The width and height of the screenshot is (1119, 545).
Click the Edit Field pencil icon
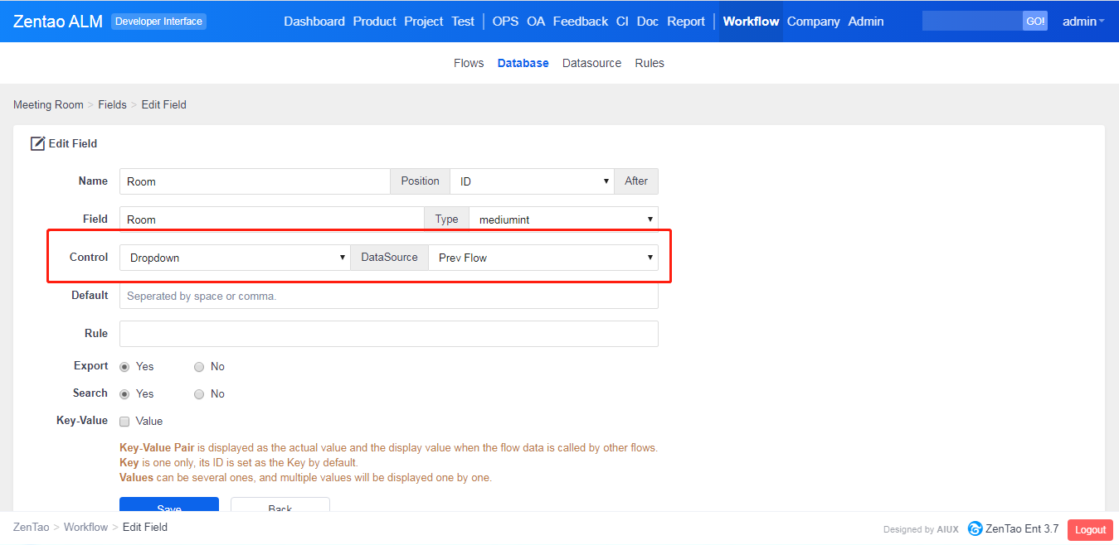click(x=37, y=144)
